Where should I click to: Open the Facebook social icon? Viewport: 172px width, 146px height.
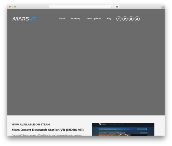tap(119, 19)
